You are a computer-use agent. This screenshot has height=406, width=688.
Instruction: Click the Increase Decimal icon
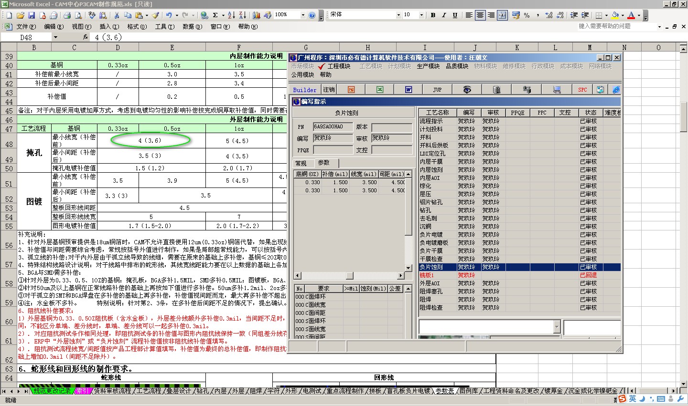[548, 15]
